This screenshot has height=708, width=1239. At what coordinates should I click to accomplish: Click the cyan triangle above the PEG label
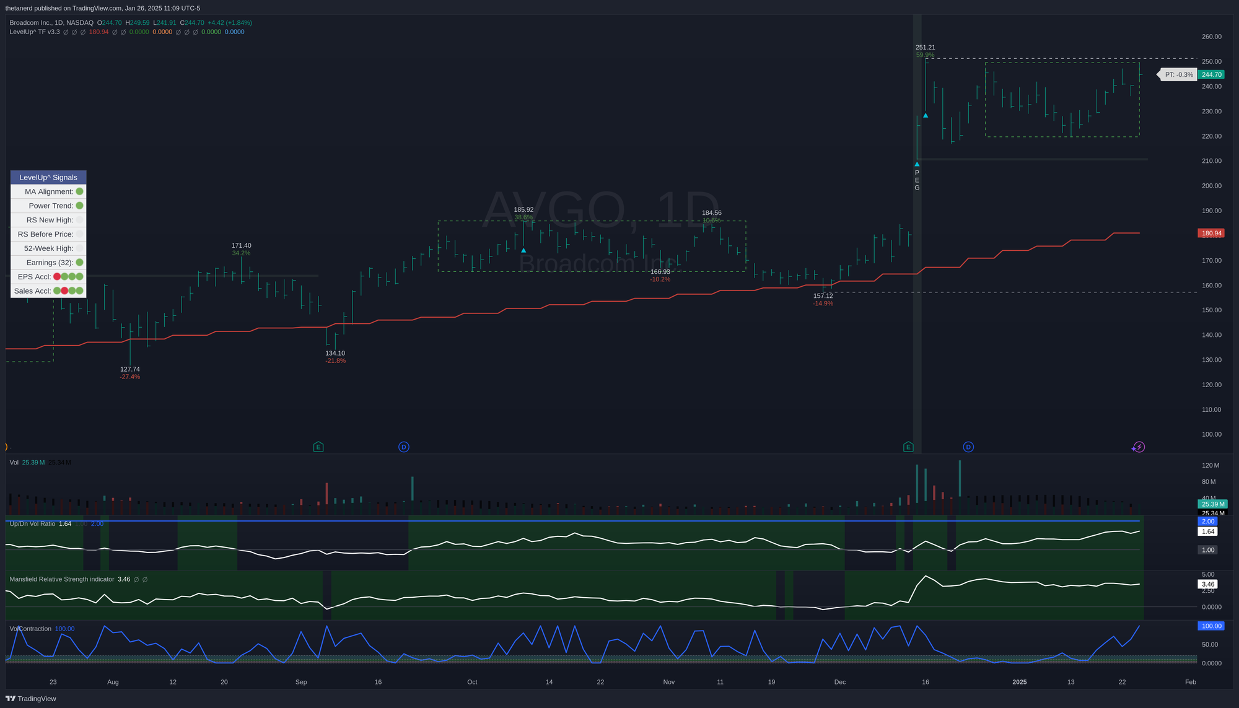coord(917,164)
